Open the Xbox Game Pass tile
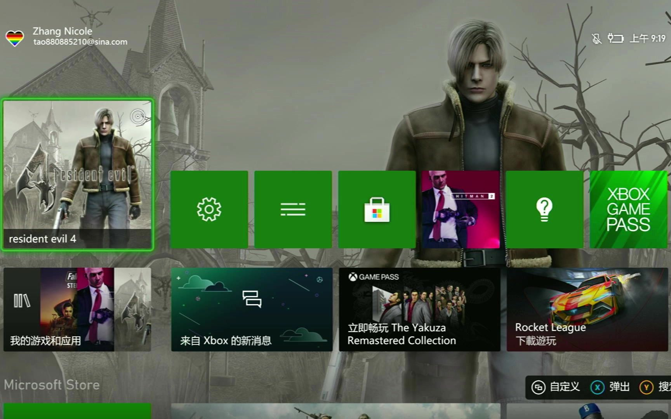 pos(628,209)
